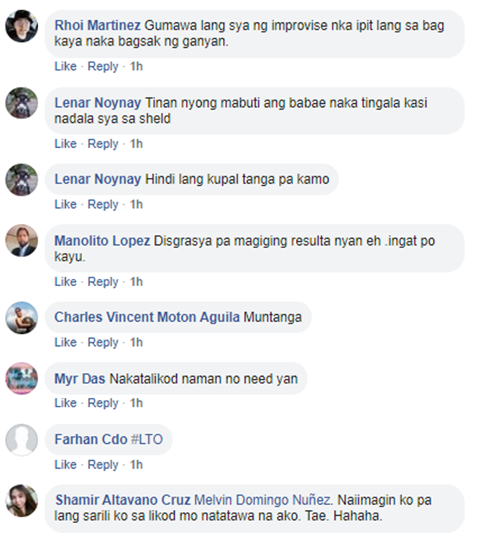This screenshot has width=493, height=533.
Task: Click Manolito Lopez name link
Action: (x=102, y=241)
